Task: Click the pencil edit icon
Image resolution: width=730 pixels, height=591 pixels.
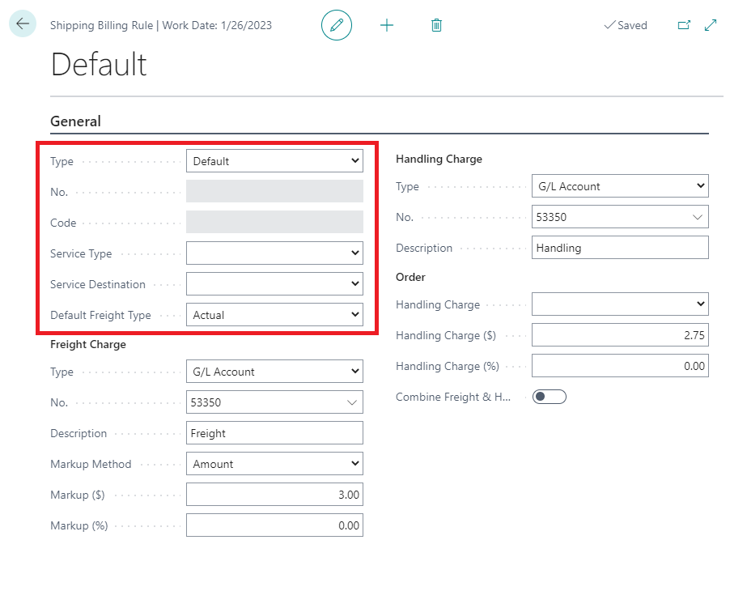Action: coord(337,25)
